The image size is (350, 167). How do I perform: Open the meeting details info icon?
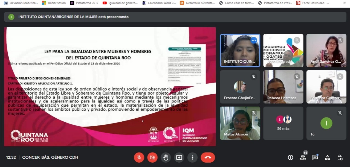[291, 157]
